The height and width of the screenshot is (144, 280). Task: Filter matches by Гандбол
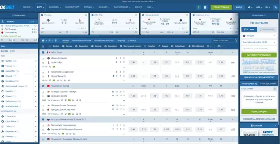[x=149, y=46]
